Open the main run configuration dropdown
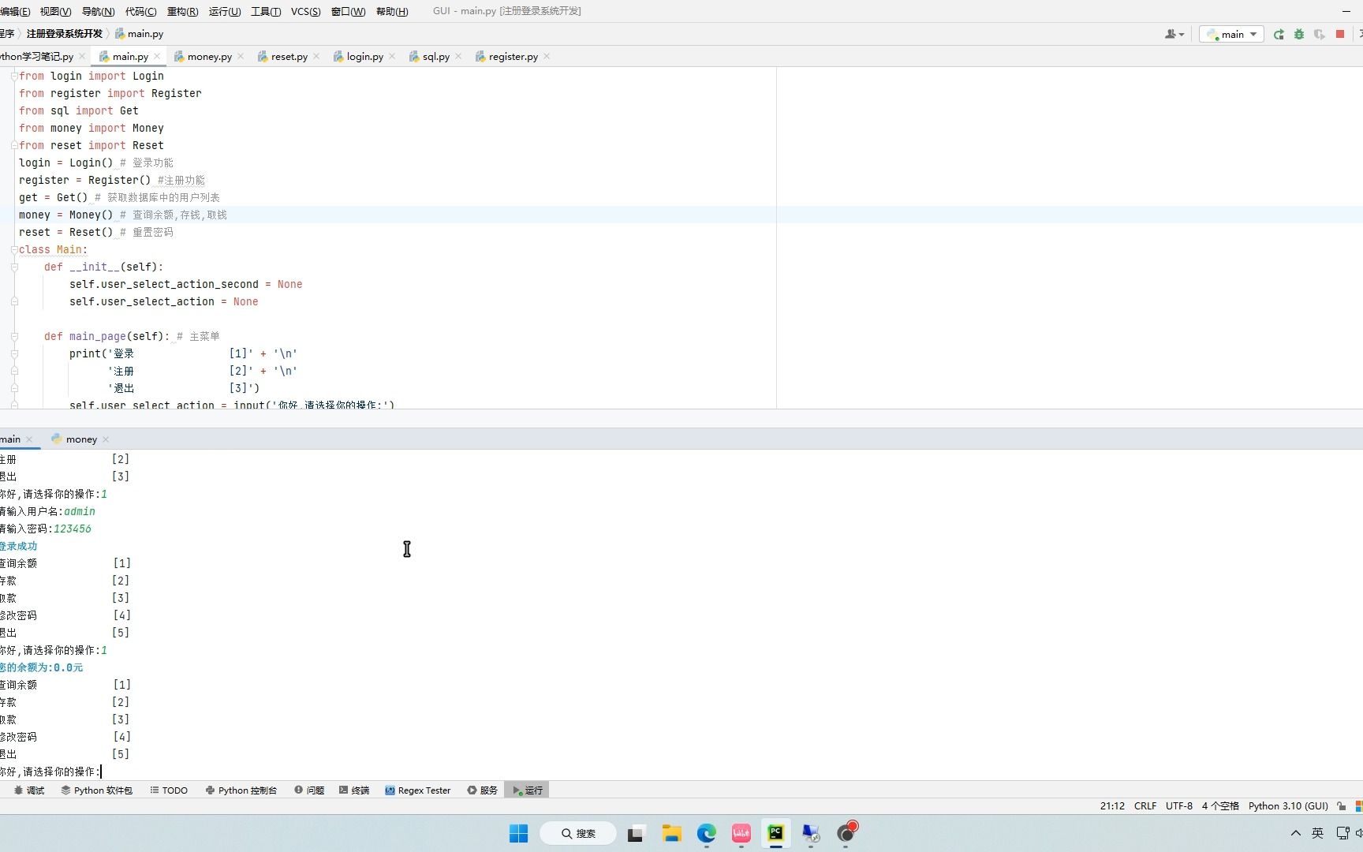This screenshot has height=852, width=1363. [x=1230, y=34]
